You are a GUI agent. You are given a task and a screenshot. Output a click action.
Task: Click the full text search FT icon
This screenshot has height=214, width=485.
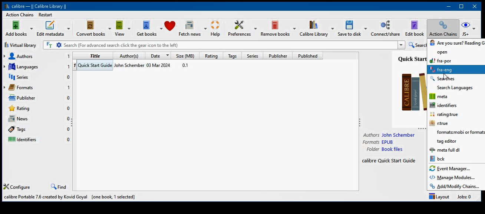pyautogui.click(x=49, y=45)
